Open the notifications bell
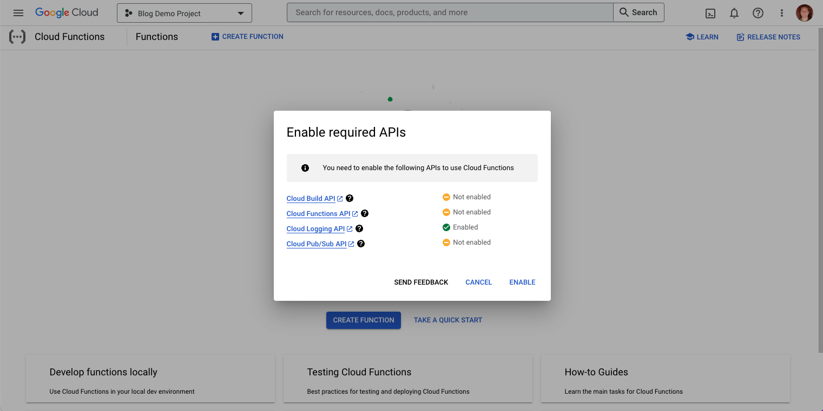The height and width of the screenshot is (411, 823). [x=734, y=13]
